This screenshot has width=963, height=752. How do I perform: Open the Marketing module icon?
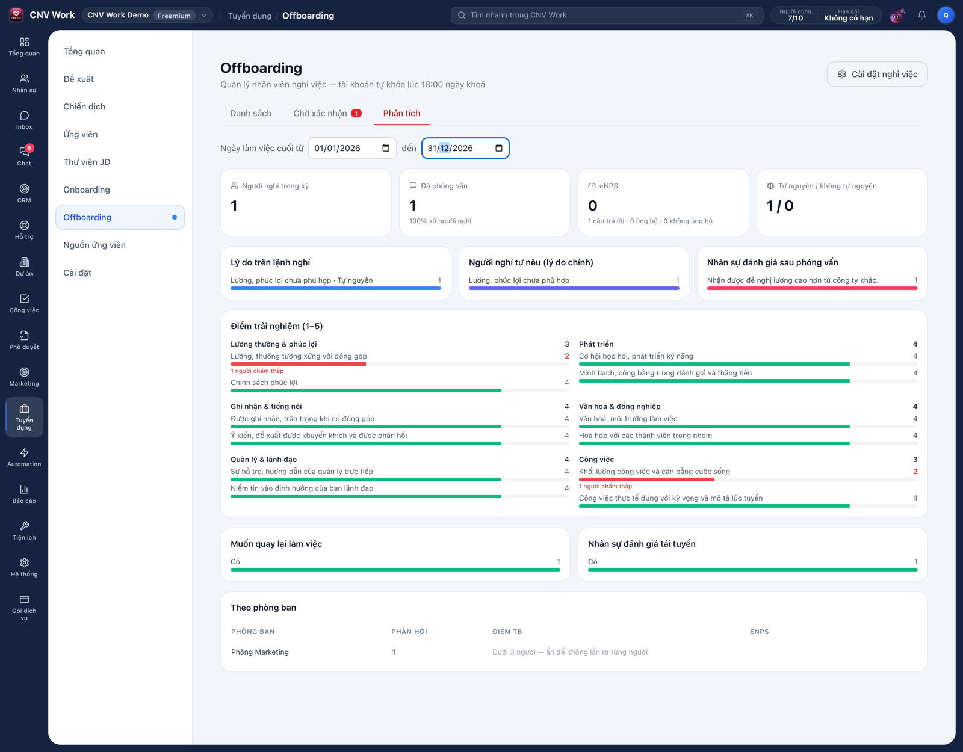pyautogui.click(x=24, y=377)
